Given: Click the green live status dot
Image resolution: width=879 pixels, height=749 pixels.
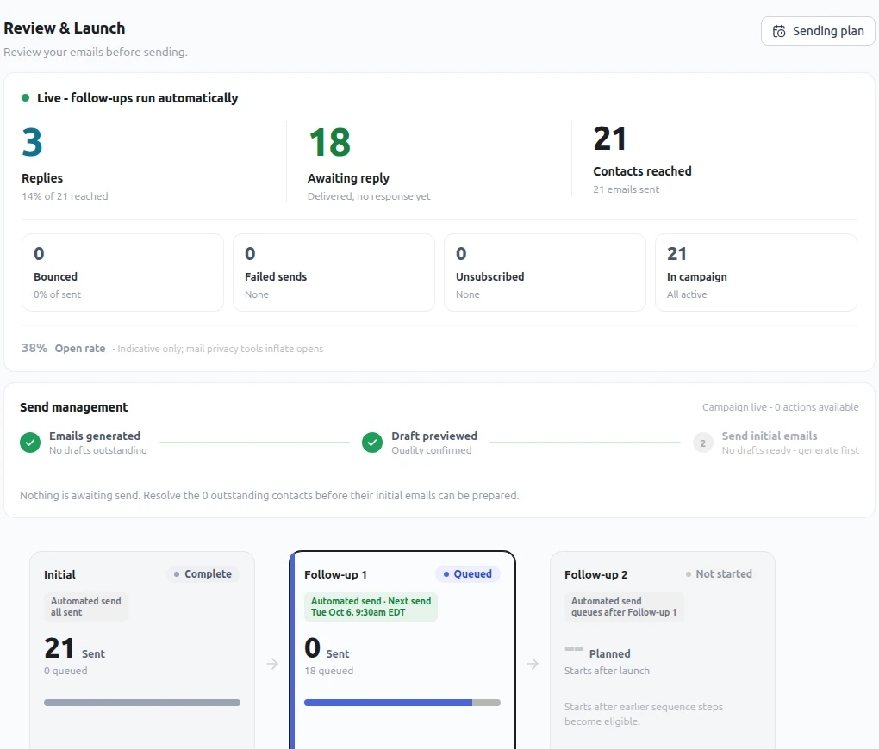Looking at the screenshot, I should pyautogui.click(x=25, y=97).
